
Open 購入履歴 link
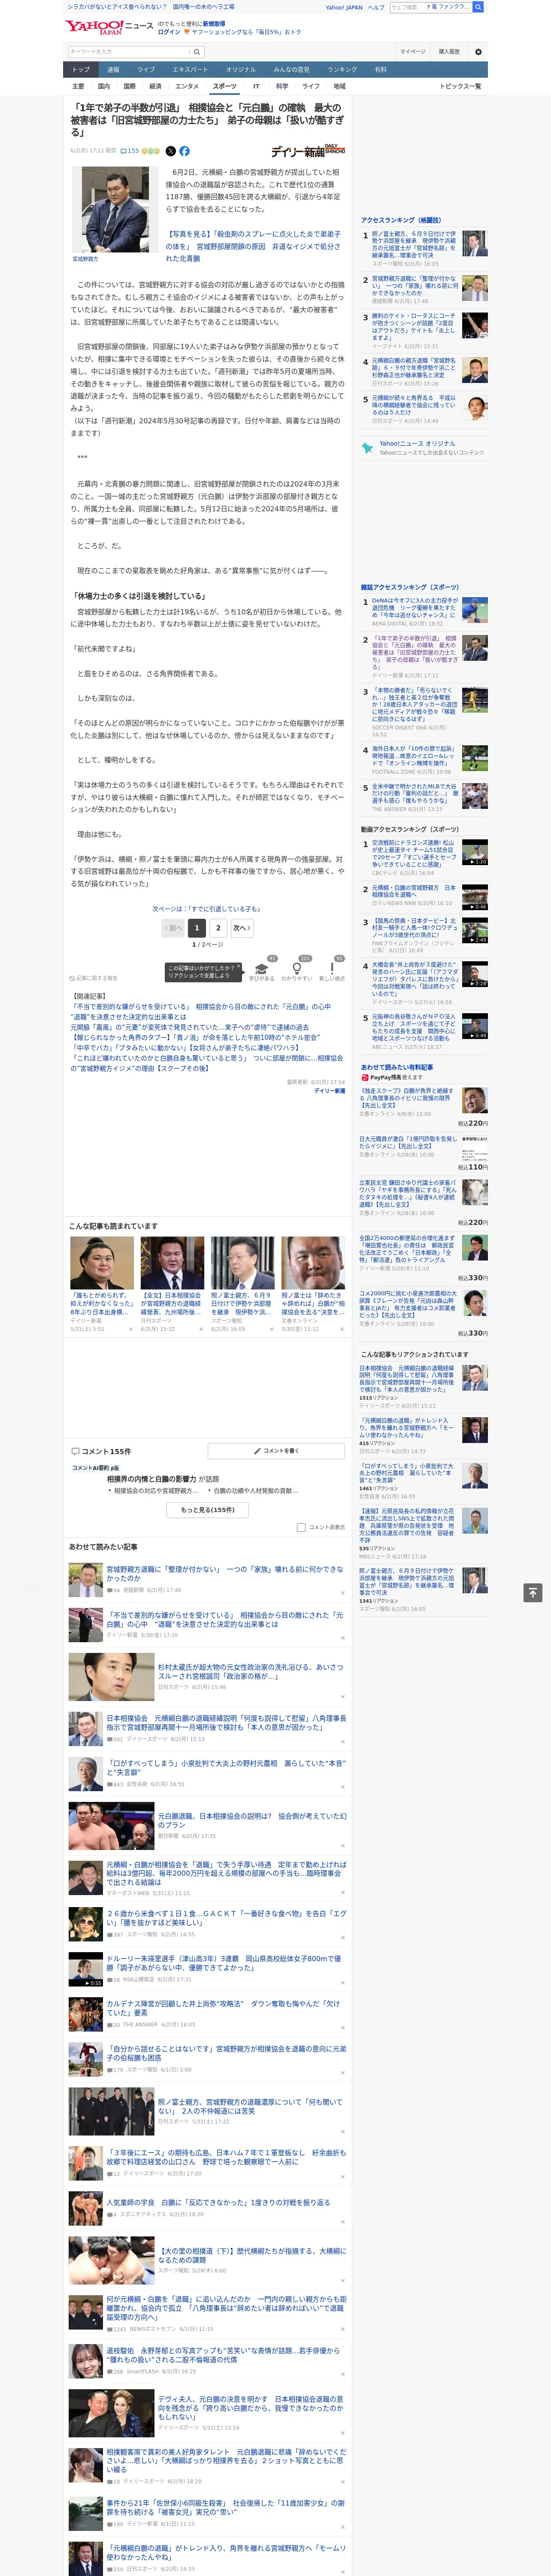click(x=449, y=52)
